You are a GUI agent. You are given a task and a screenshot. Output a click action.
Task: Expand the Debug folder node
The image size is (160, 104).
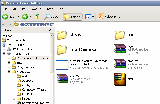[x=14, y=98]
